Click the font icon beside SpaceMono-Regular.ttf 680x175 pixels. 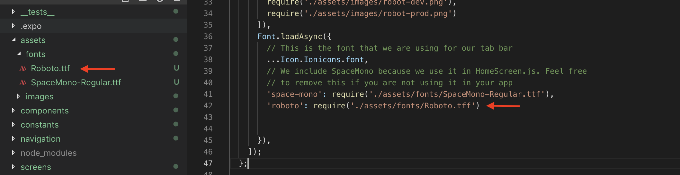(23, 82)
